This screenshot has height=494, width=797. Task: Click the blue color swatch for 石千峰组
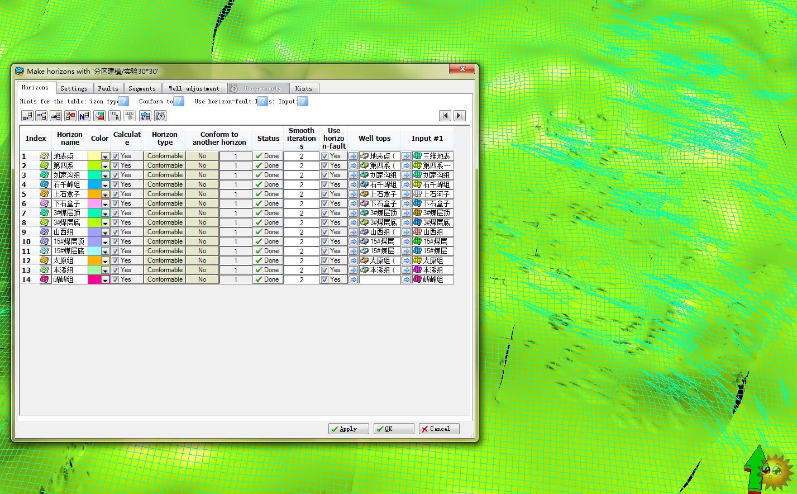pos(94,184)
